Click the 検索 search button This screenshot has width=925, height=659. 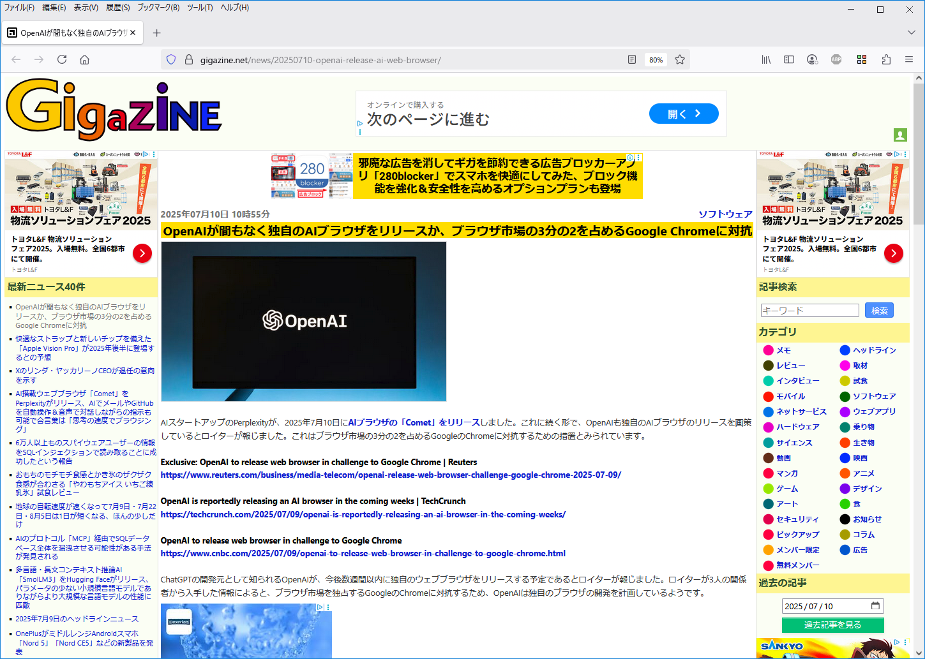(879, 311)
